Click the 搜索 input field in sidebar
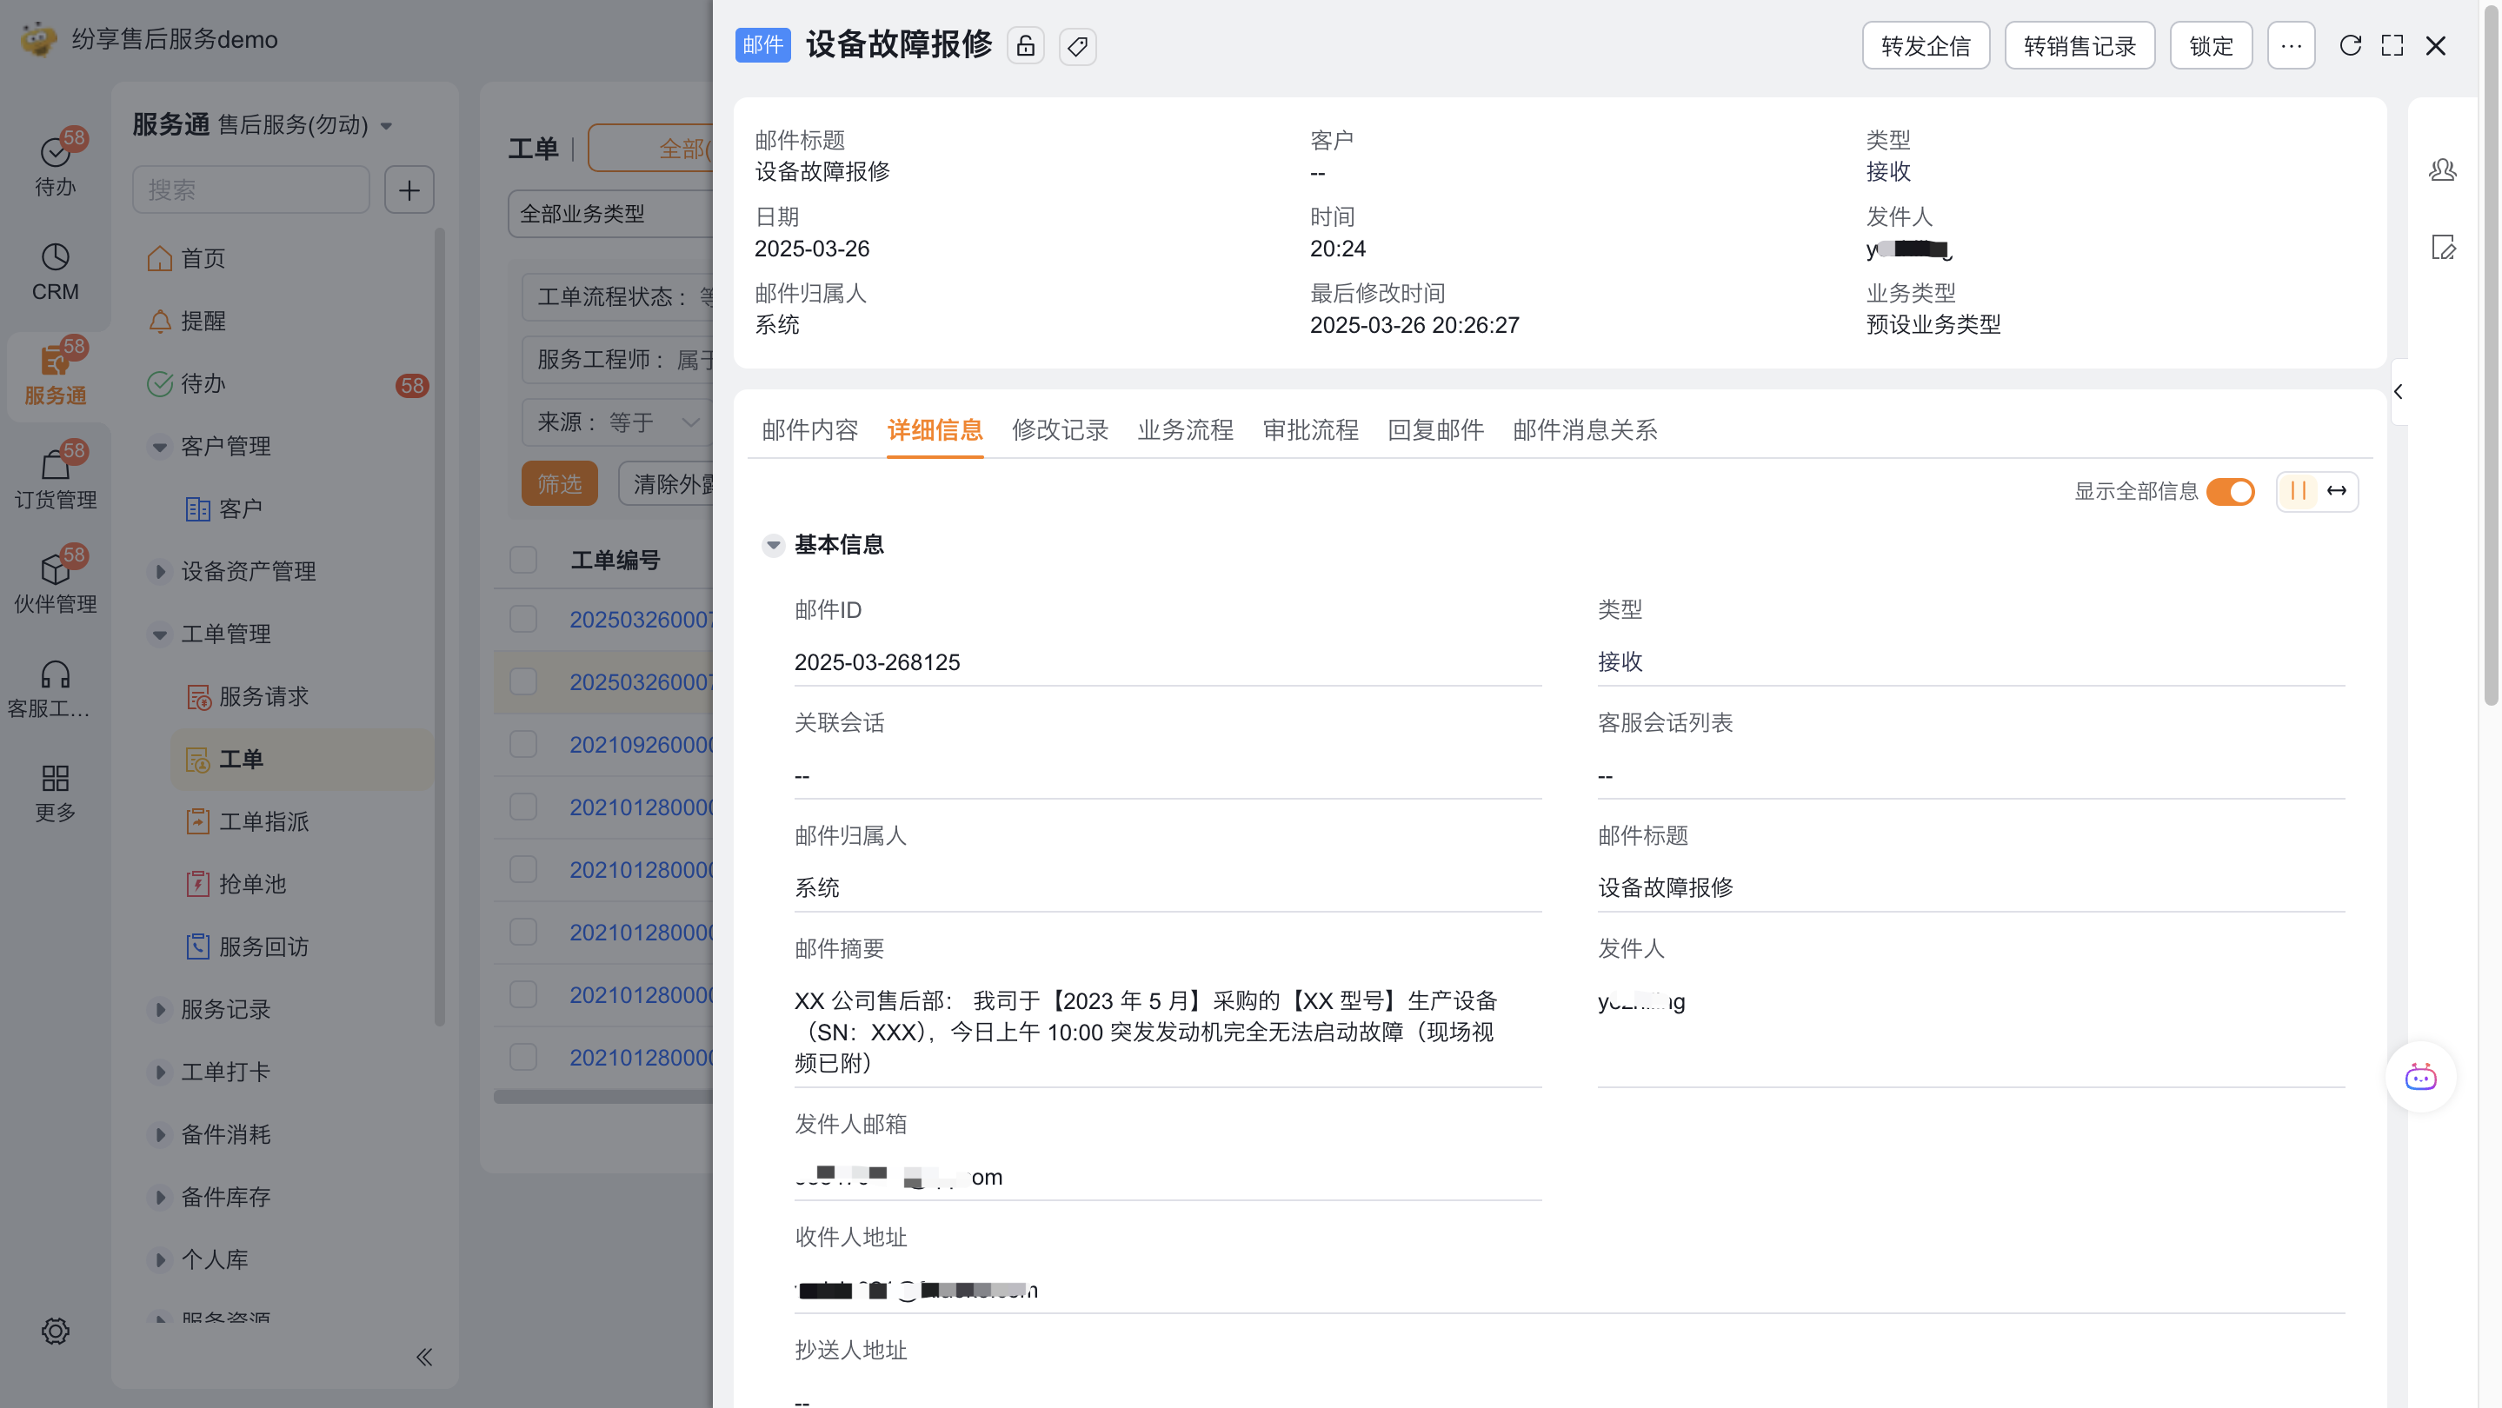 tap(250, 189)
